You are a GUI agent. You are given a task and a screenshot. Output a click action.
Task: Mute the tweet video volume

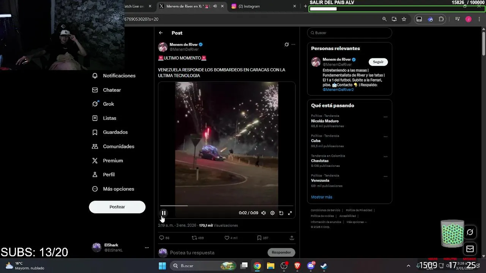(x=264, y=213)
